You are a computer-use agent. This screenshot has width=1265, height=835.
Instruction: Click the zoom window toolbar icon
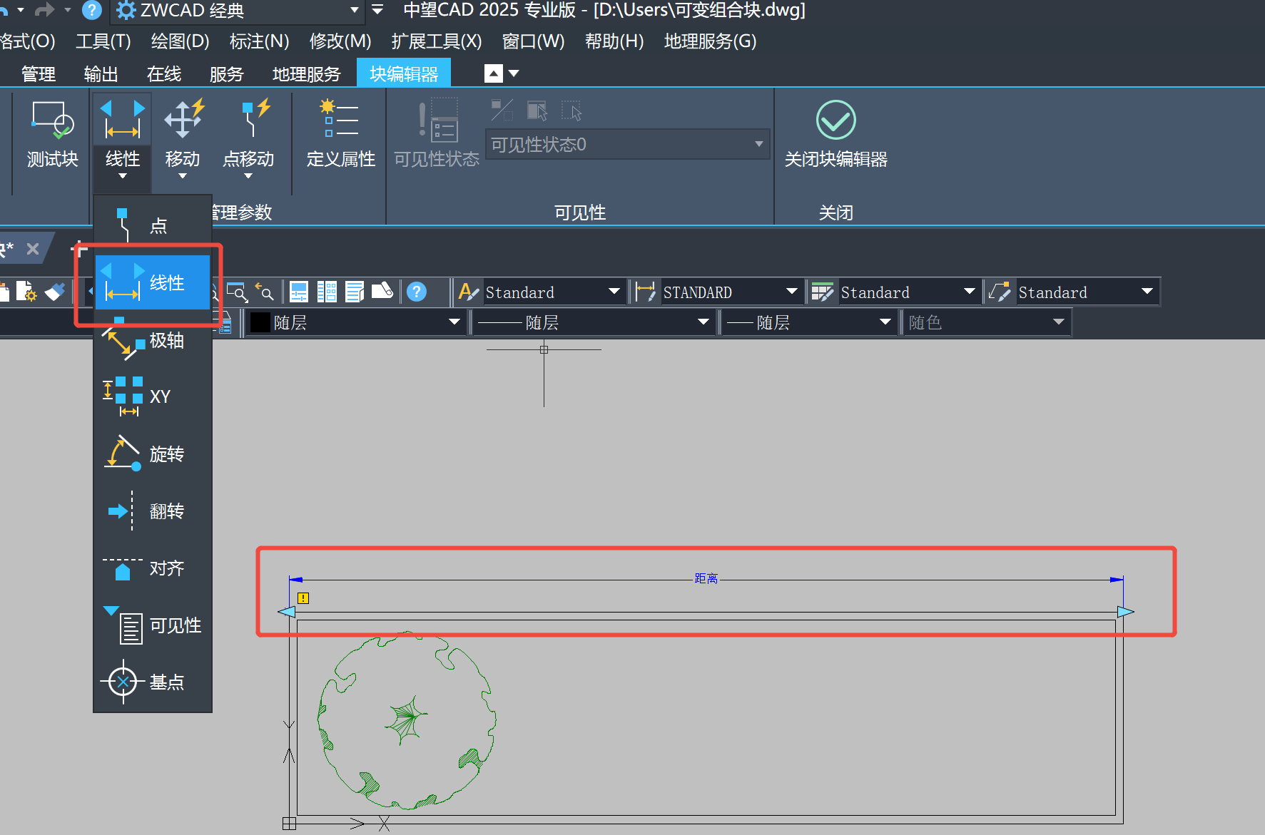click(236, 292)
